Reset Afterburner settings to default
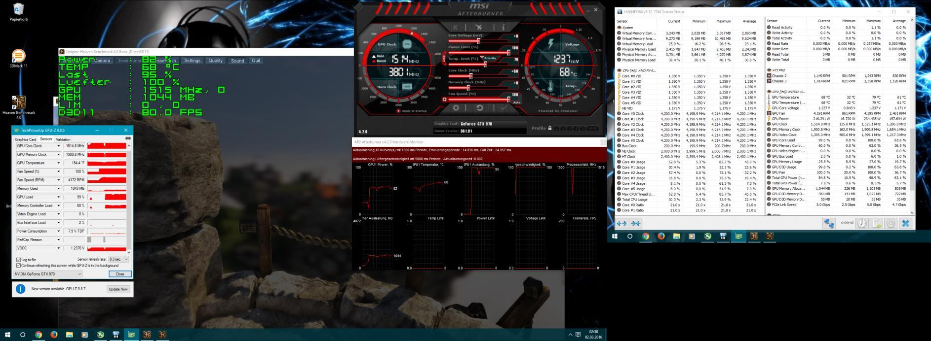 click(479, 107)
